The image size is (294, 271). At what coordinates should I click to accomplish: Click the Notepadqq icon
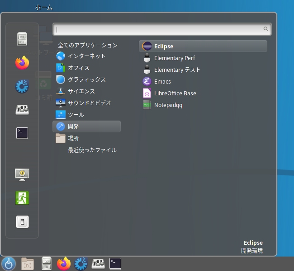(147, 105)
